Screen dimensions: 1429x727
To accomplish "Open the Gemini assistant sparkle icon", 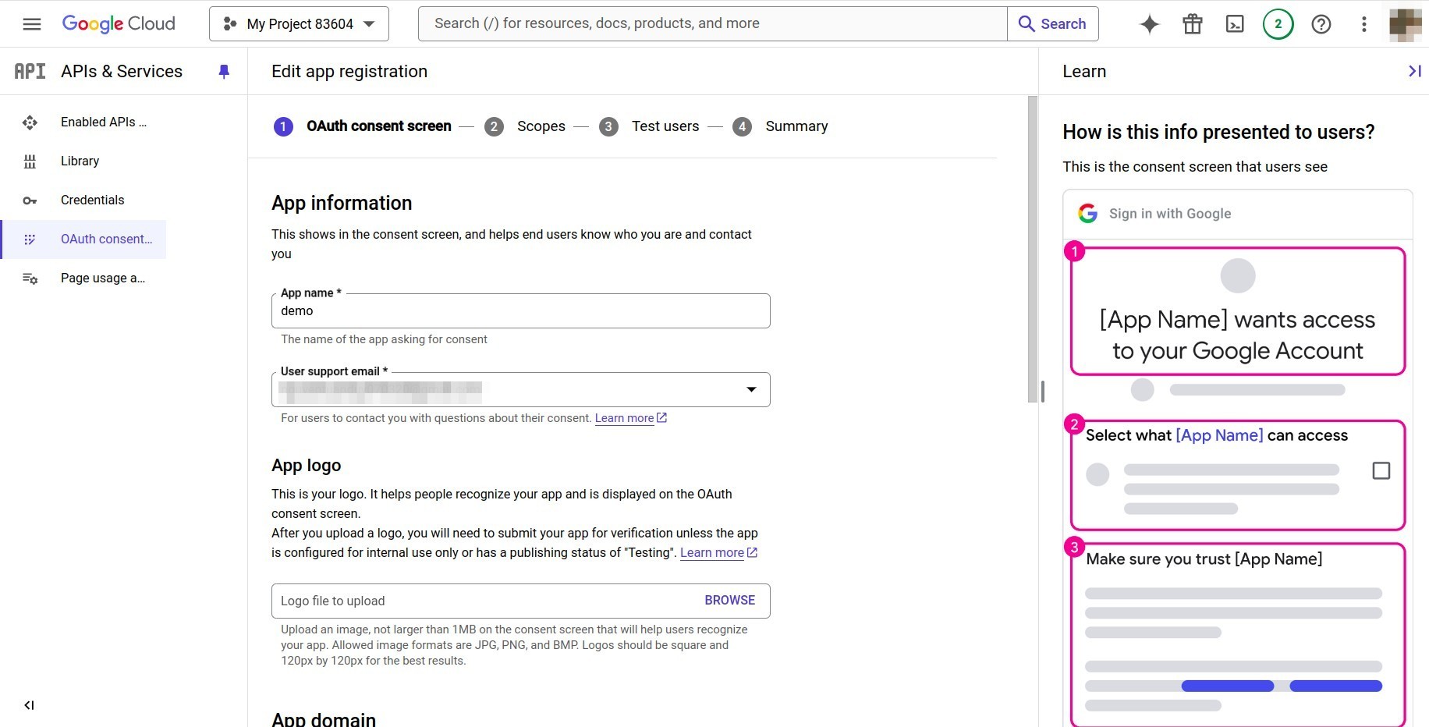I will click(x=1148, y=24).
